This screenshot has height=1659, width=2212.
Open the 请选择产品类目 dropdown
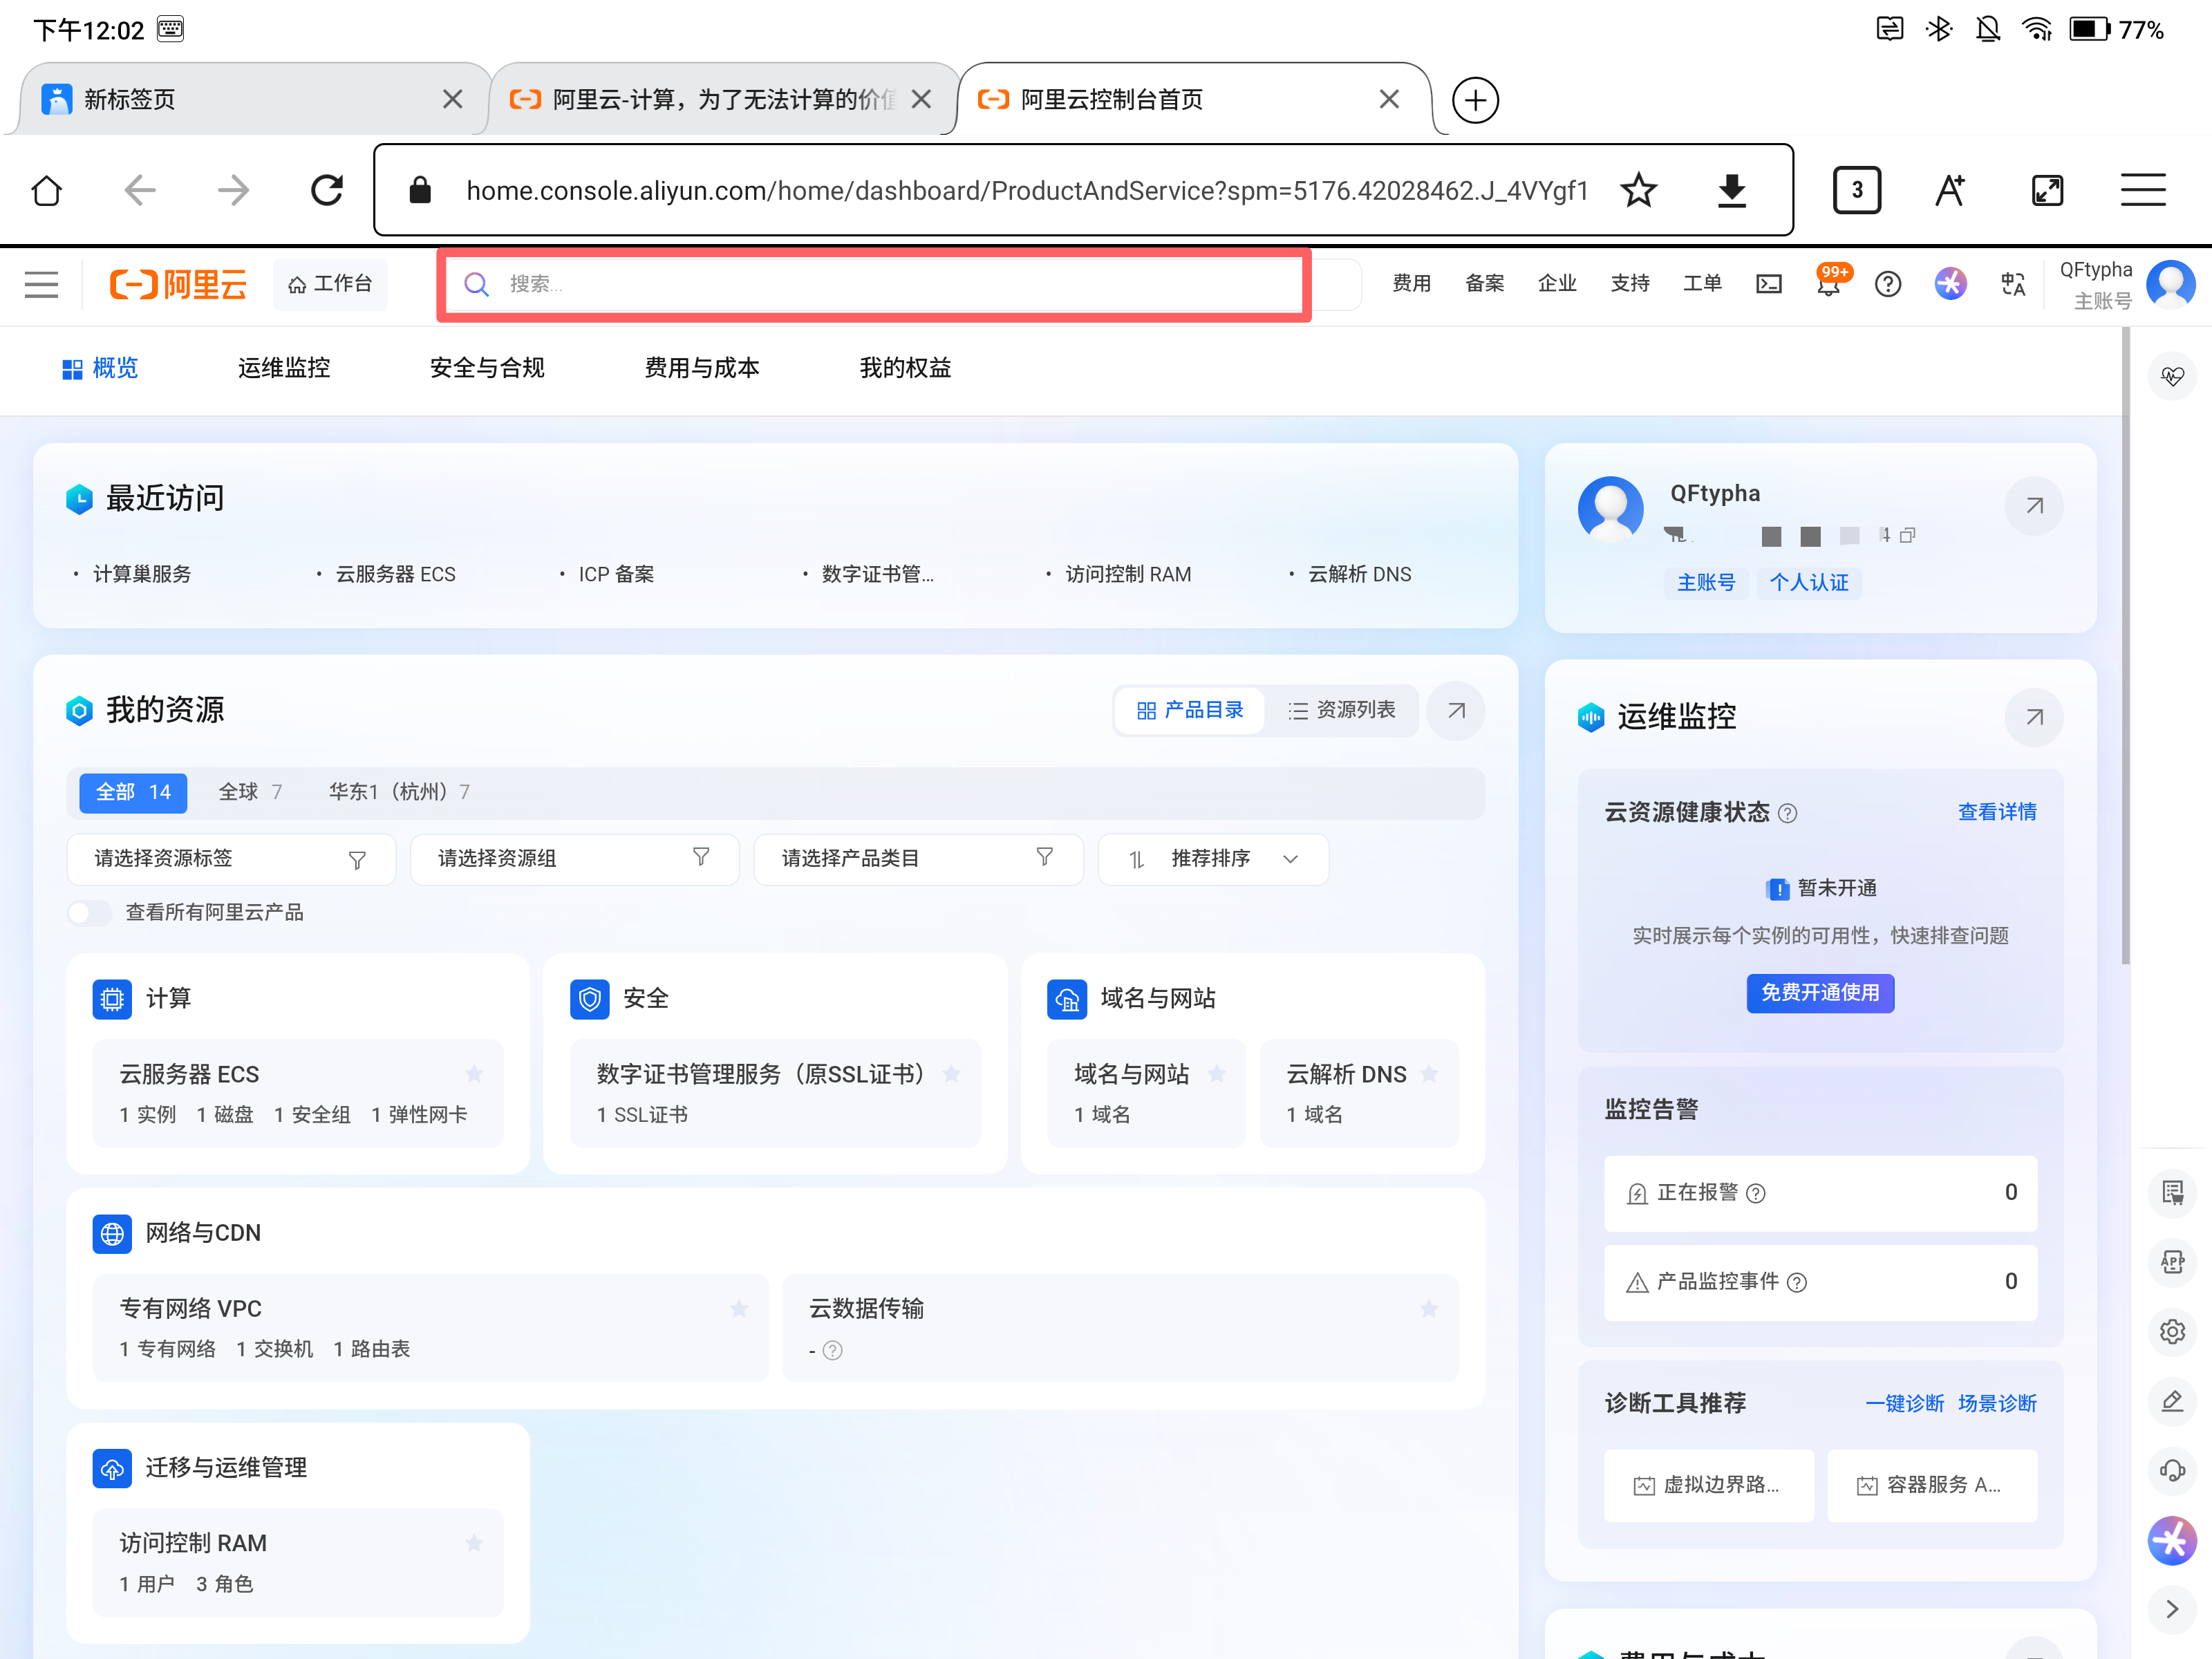(918, 859)
